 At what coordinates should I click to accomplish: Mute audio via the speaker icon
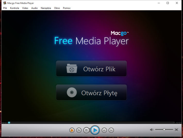click(152, 130)
